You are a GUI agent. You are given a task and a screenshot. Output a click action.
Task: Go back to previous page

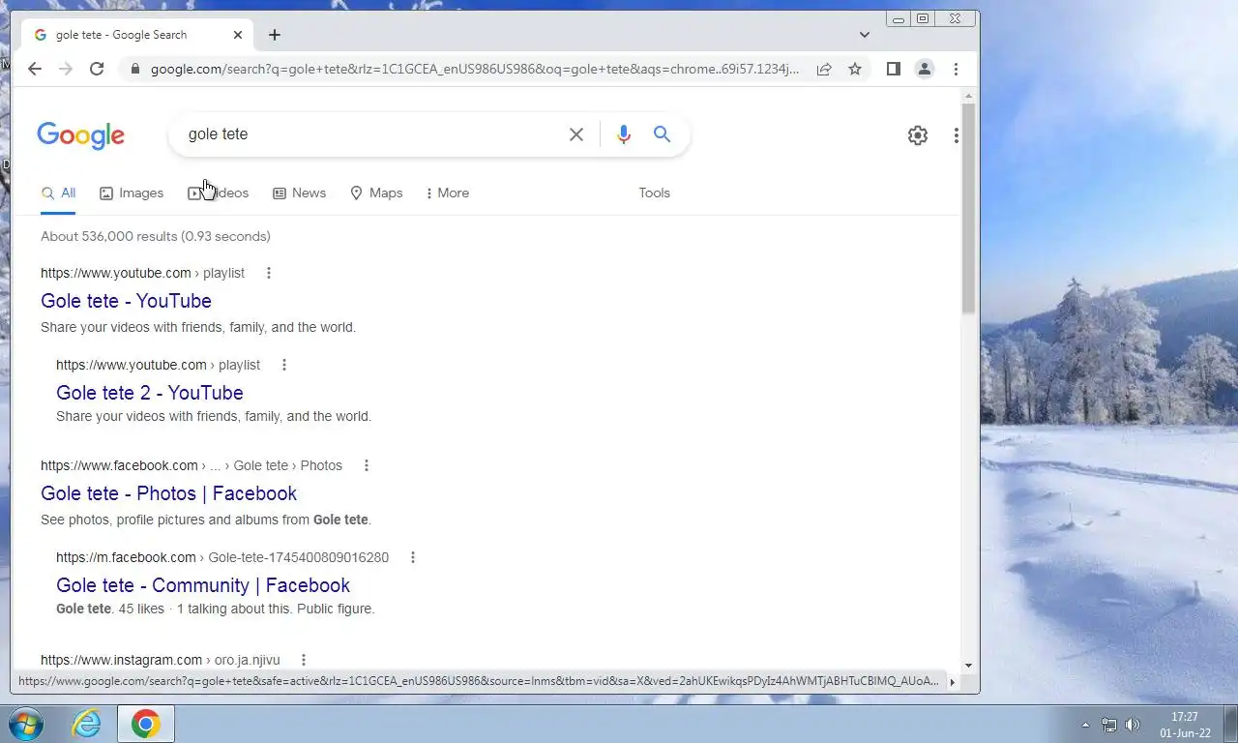[35, 69]
